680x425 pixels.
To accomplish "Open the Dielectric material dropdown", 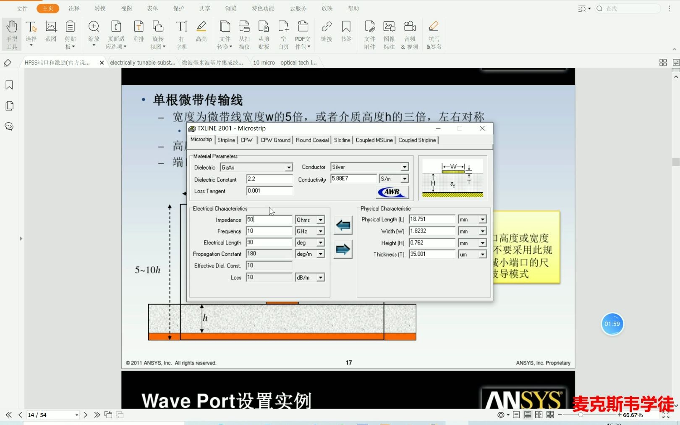I will point(289,168).
